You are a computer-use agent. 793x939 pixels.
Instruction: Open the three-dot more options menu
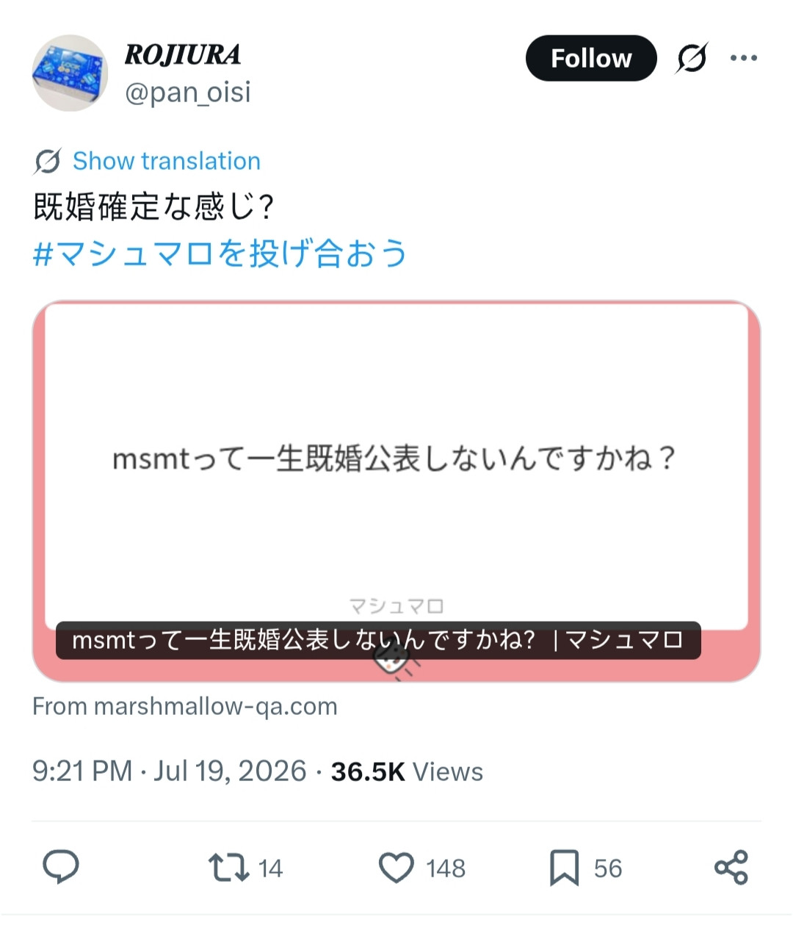tap(744, 58)
